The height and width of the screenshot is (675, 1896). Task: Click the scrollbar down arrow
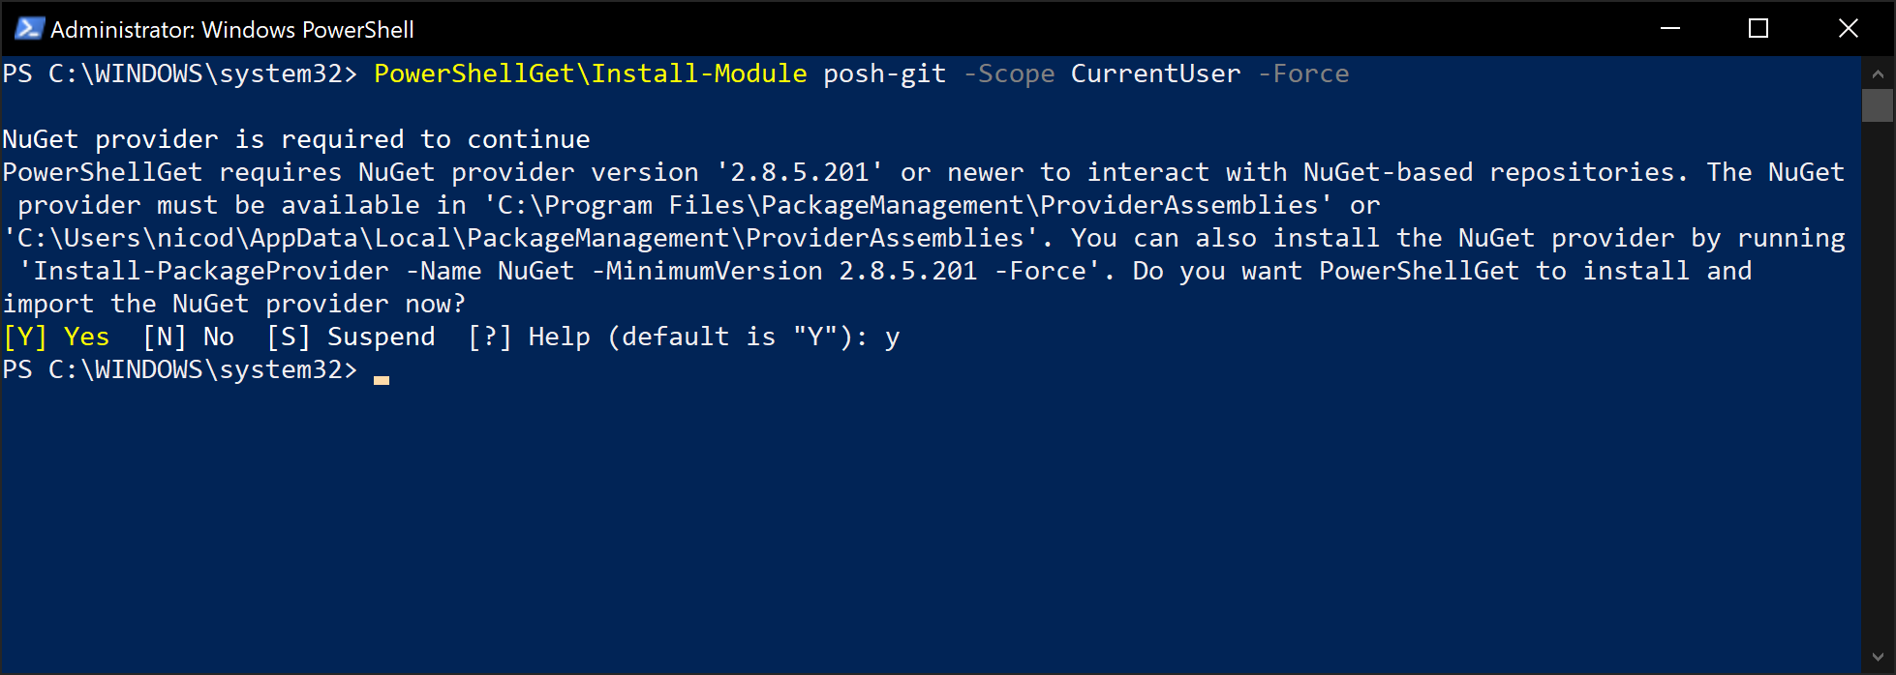[x=1878, y=658]
